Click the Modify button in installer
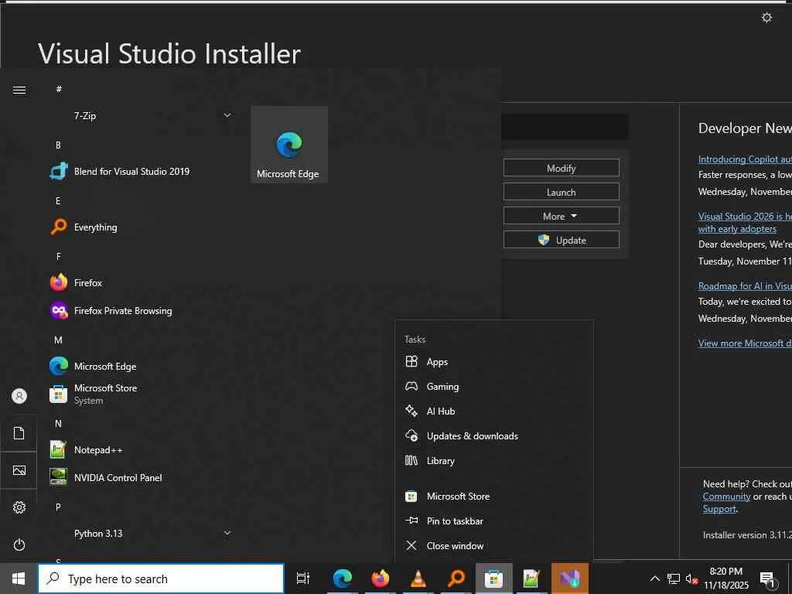The height and width of the screenshot is (594, 792). [x=562, y=168]
